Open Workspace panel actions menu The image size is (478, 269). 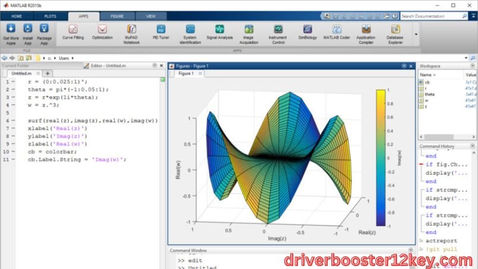click(x=473, y=66)
